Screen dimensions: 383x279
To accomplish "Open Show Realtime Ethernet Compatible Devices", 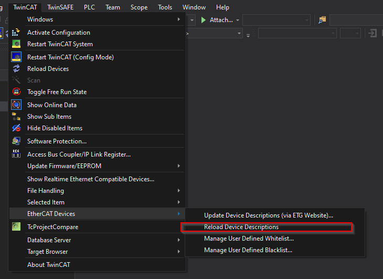I will [97, 179].
